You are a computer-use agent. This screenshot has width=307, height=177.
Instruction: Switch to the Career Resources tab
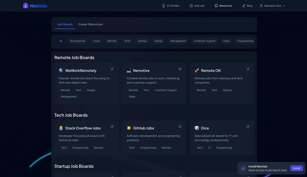[90, 24]
